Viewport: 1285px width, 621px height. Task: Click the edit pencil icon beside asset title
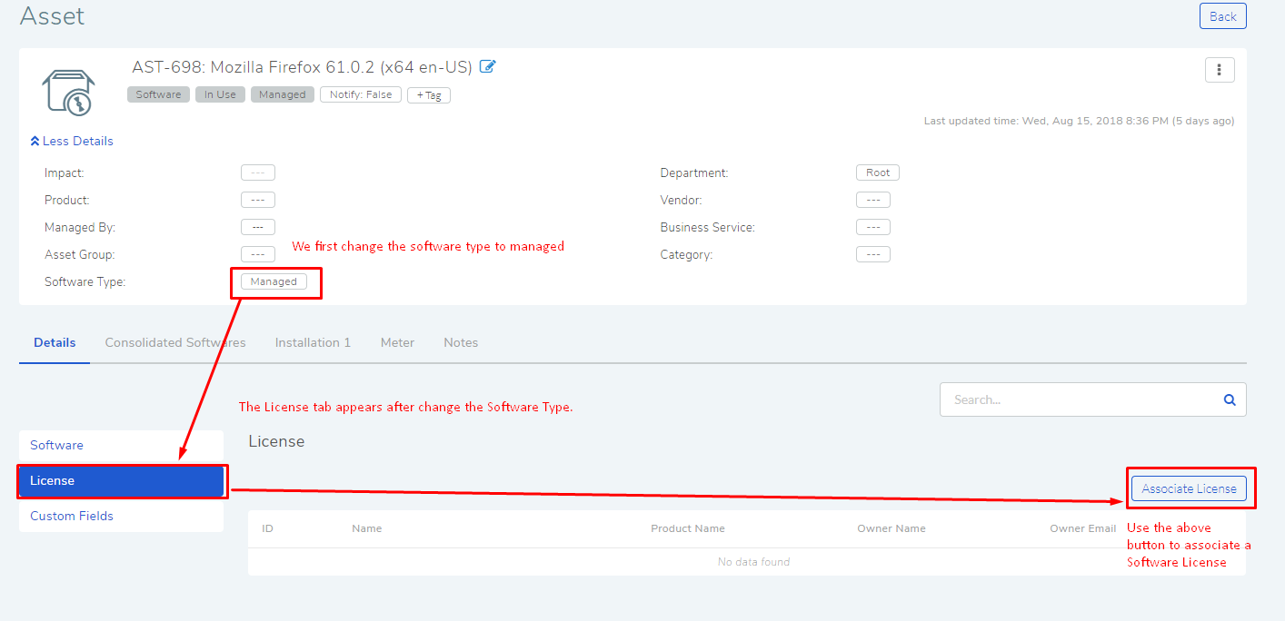[488, 66]
